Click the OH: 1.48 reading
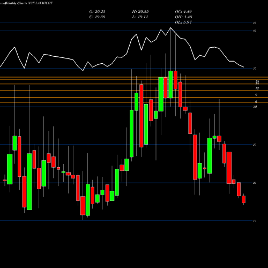This screenshot has width=268, height=268. tap(183, 17)
